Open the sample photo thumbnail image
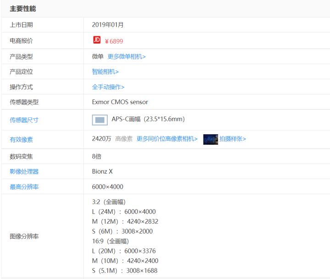 coord(210,139)
